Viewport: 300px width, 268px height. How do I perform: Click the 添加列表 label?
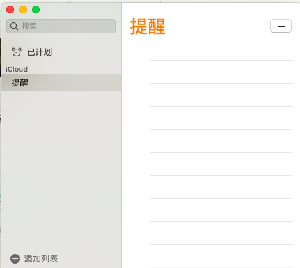tap(41, 258)
